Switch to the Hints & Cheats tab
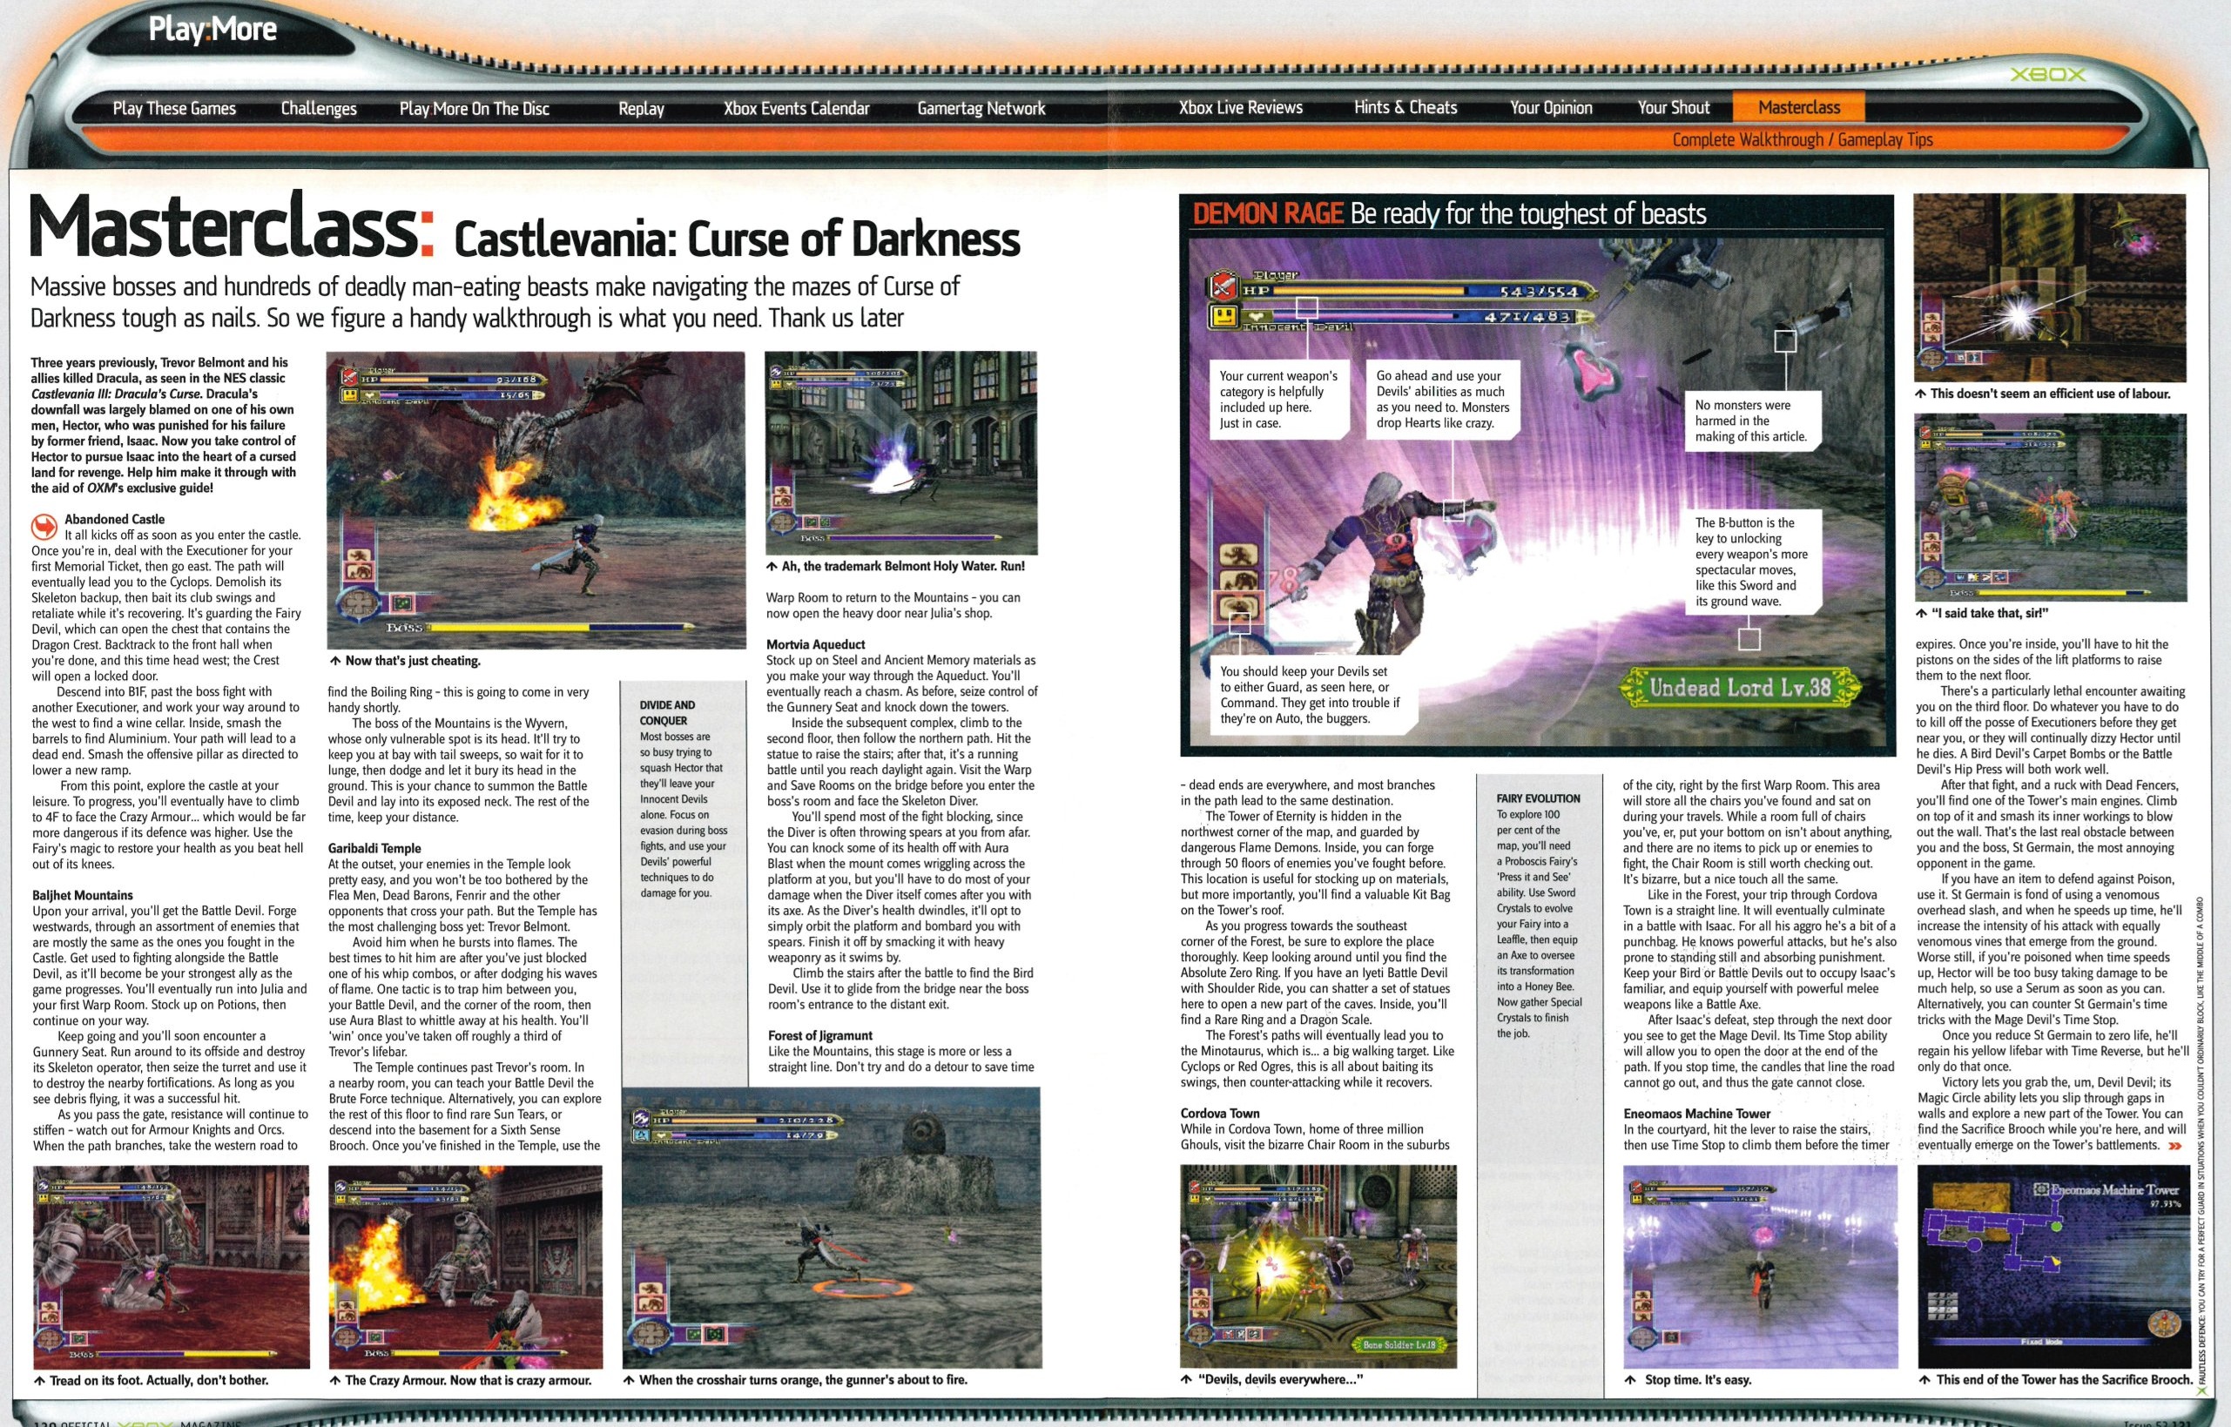Screen dimensions: 2231x1427 [1405, 107]
